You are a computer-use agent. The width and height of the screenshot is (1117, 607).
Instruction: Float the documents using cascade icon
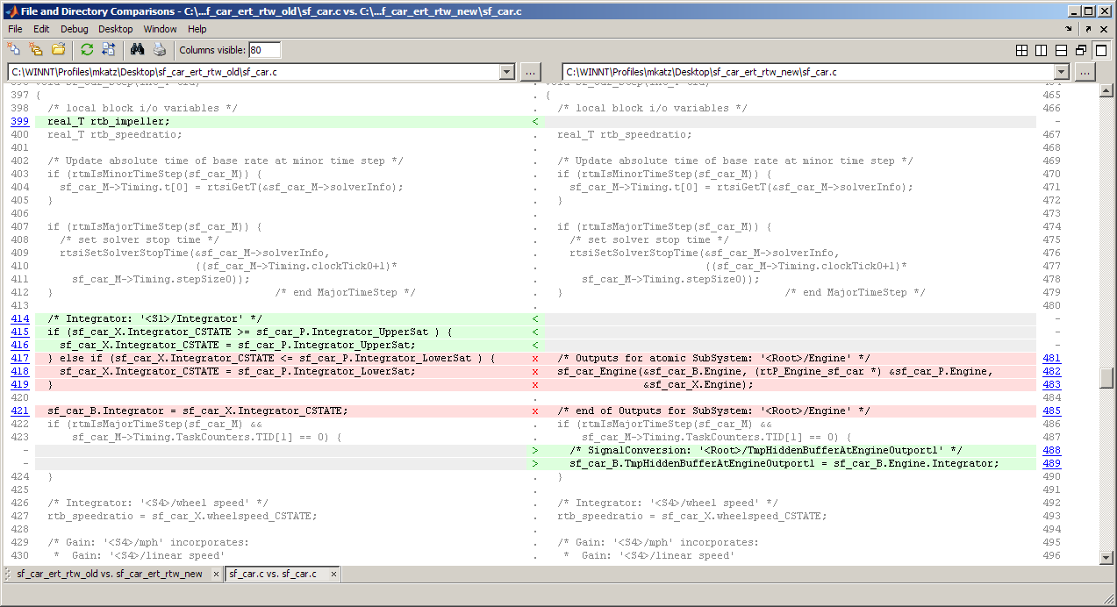1081,51
